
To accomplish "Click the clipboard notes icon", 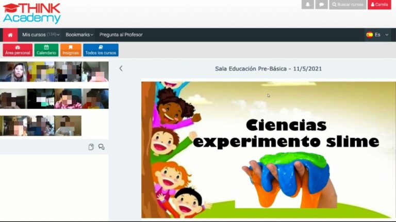I will pyautogui.click(x=91, y=147).
